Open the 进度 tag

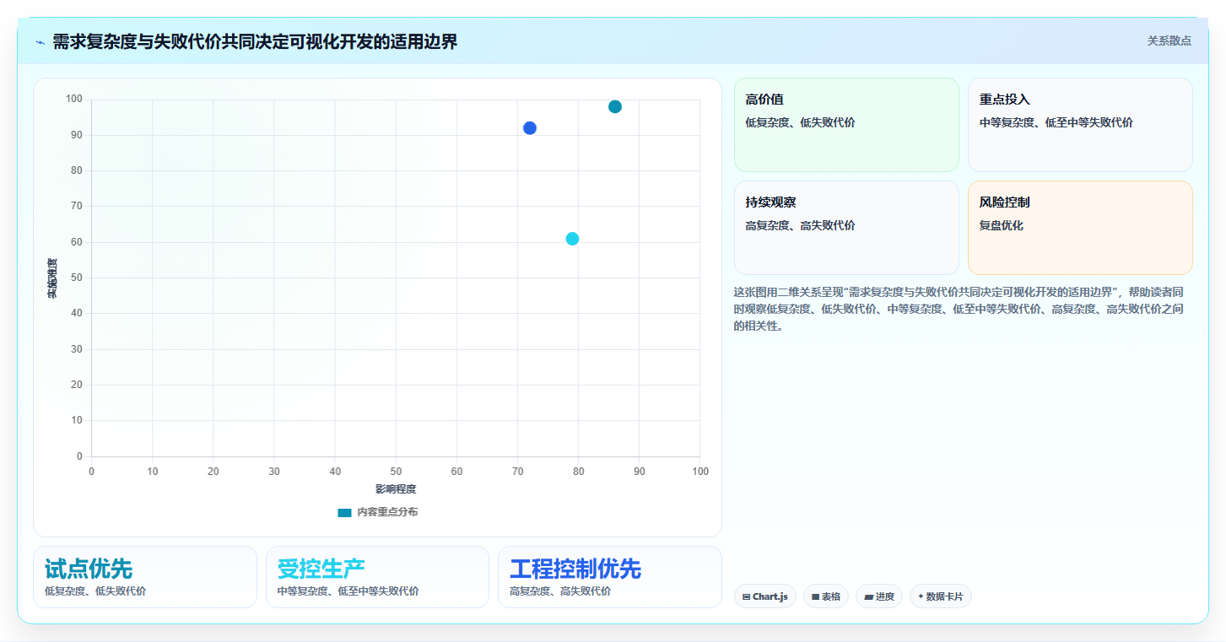point(878,596)
